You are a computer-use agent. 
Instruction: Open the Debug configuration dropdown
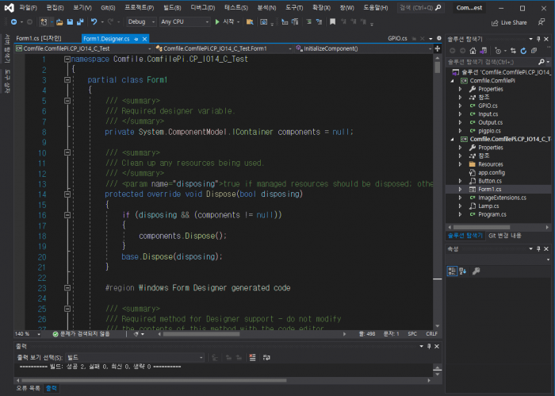(x=142, y=22)
